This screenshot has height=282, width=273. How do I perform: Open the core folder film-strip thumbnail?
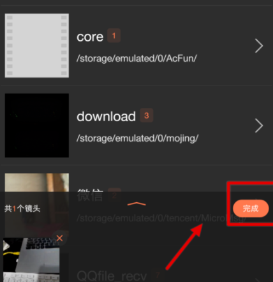(37, 45)
